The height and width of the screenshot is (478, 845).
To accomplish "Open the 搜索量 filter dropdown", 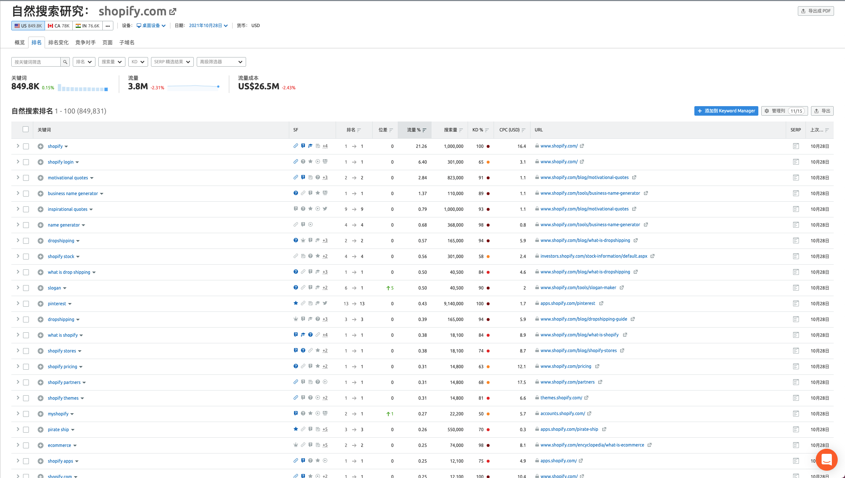I will [x=112, y=62].
